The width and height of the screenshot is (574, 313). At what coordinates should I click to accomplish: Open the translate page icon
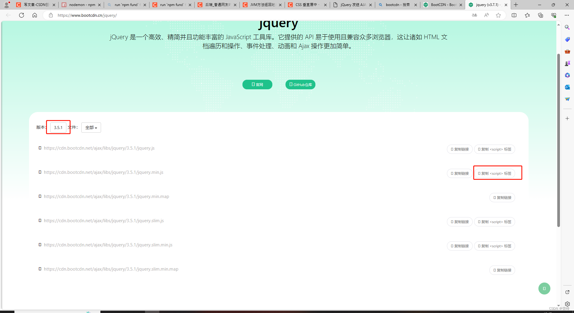click(474, 15)
